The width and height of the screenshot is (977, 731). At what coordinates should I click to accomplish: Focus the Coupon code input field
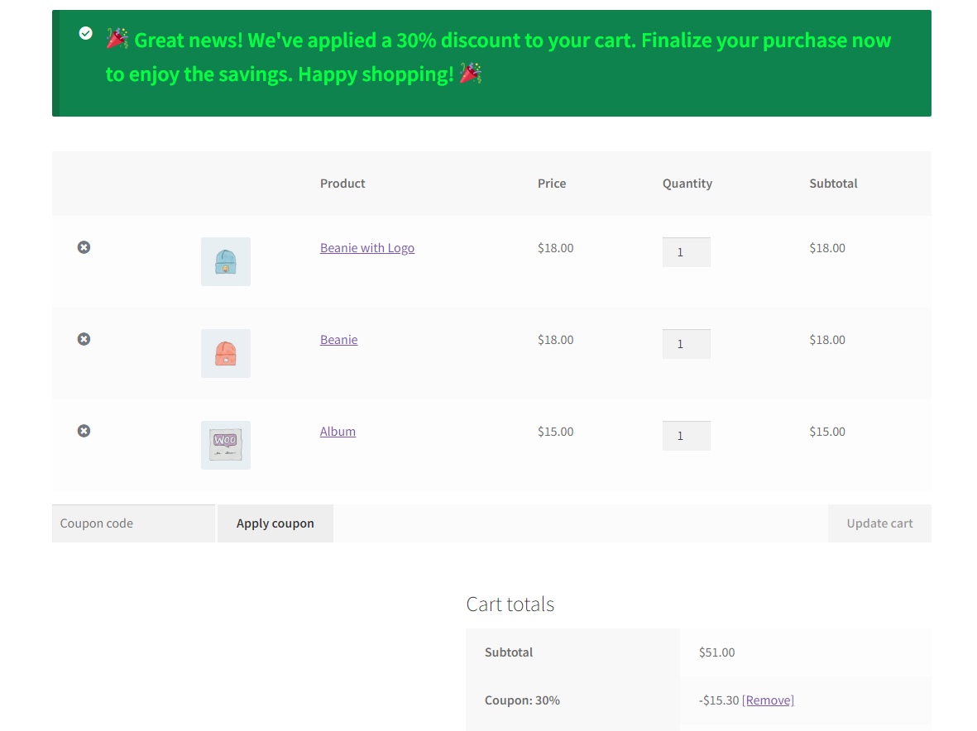tap(133, 523)
